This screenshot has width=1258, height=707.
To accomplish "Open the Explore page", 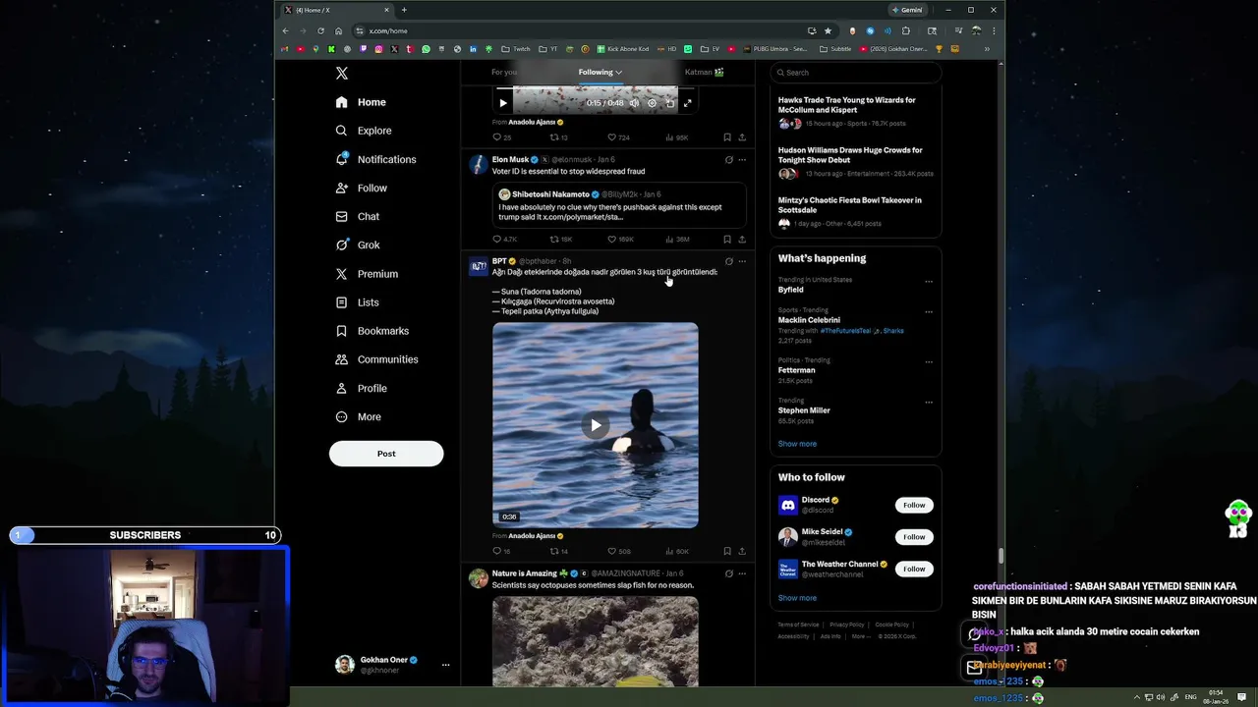I will coord(363,131).
